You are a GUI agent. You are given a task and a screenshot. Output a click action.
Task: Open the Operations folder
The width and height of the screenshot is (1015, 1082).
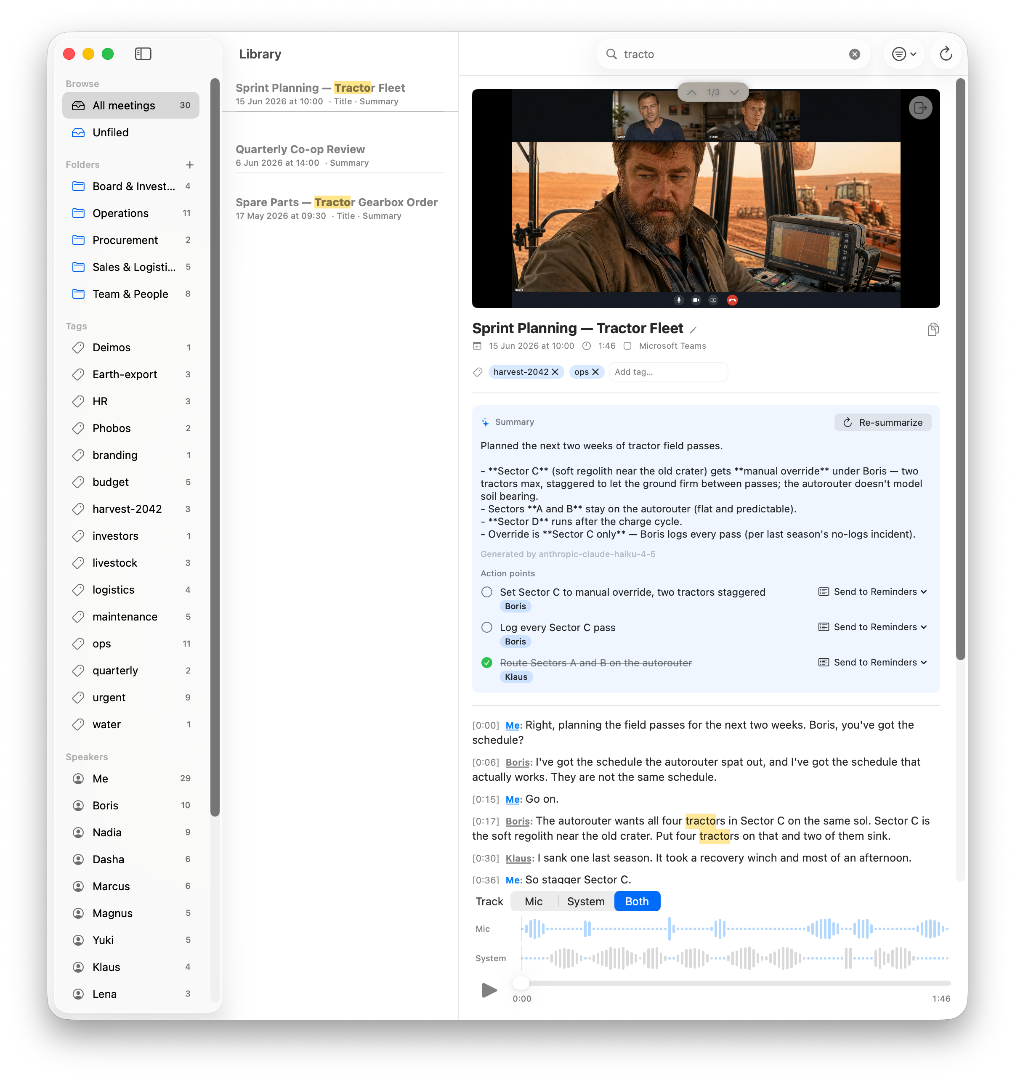(131, 213)
